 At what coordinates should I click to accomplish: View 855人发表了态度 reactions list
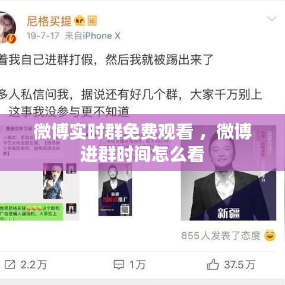tap(221, 236)
